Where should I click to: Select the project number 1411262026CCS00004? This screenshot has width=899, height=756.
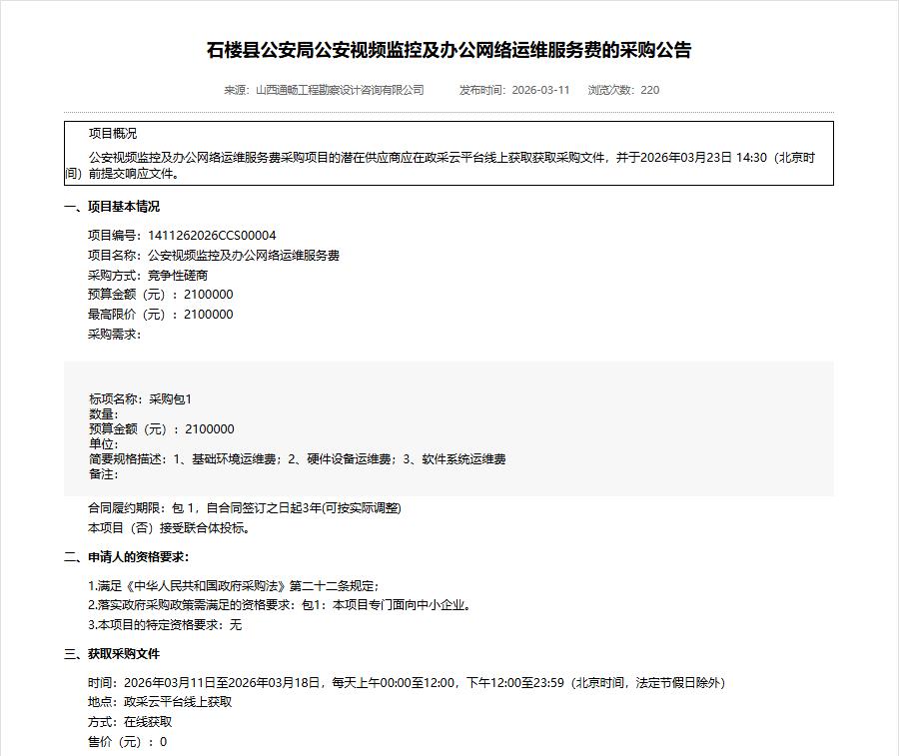[212, 236]
